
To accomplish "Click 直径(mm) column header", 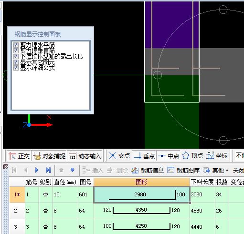I will coord(65,182).
